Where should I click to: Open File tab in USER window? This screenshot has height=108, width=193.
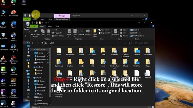pos(34,26)
